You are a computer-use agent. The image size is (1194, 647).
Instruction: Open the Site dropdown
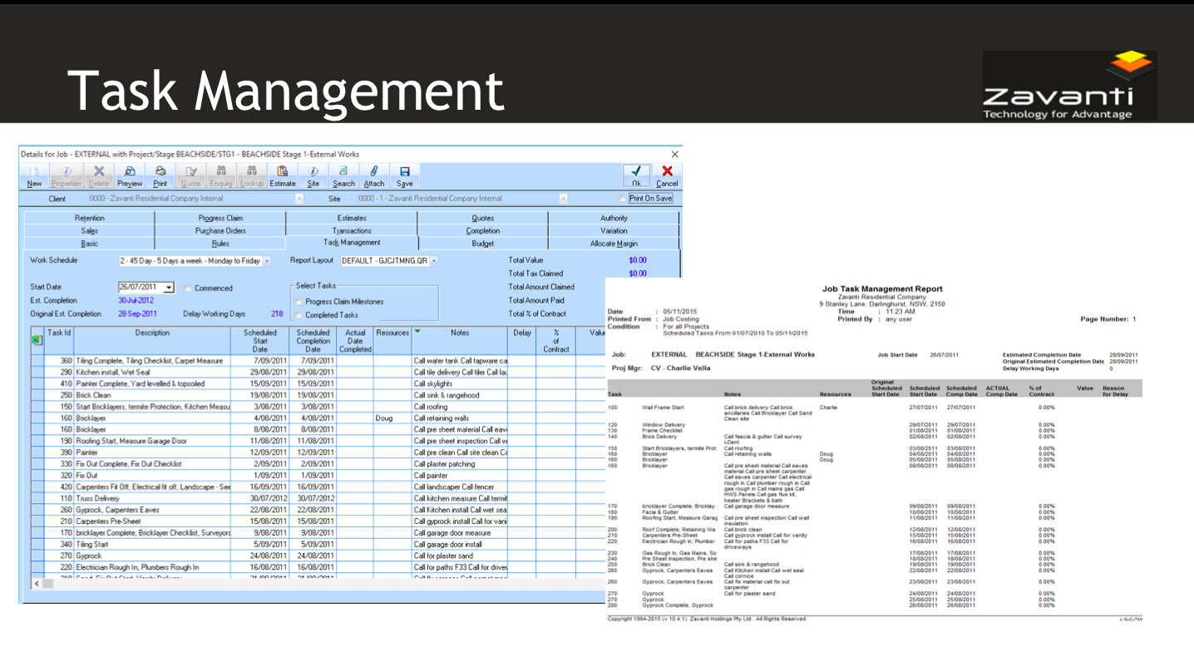coord(564,199)
